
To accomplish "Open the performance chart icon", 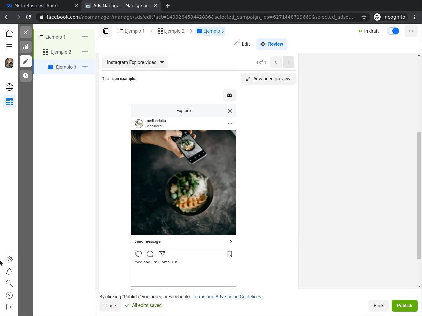I will [26, 47].
